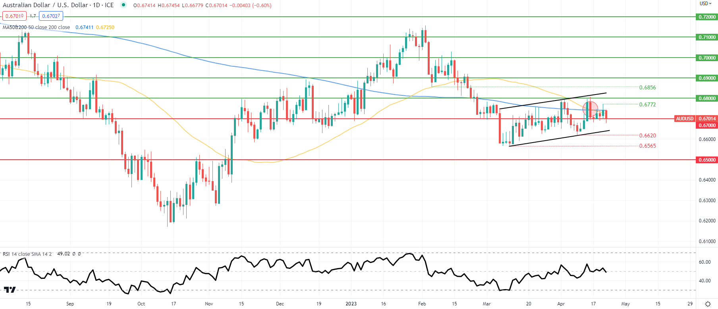Click the 0.6772 green level annotation
The image size is (718, 309).
point(647,104)
